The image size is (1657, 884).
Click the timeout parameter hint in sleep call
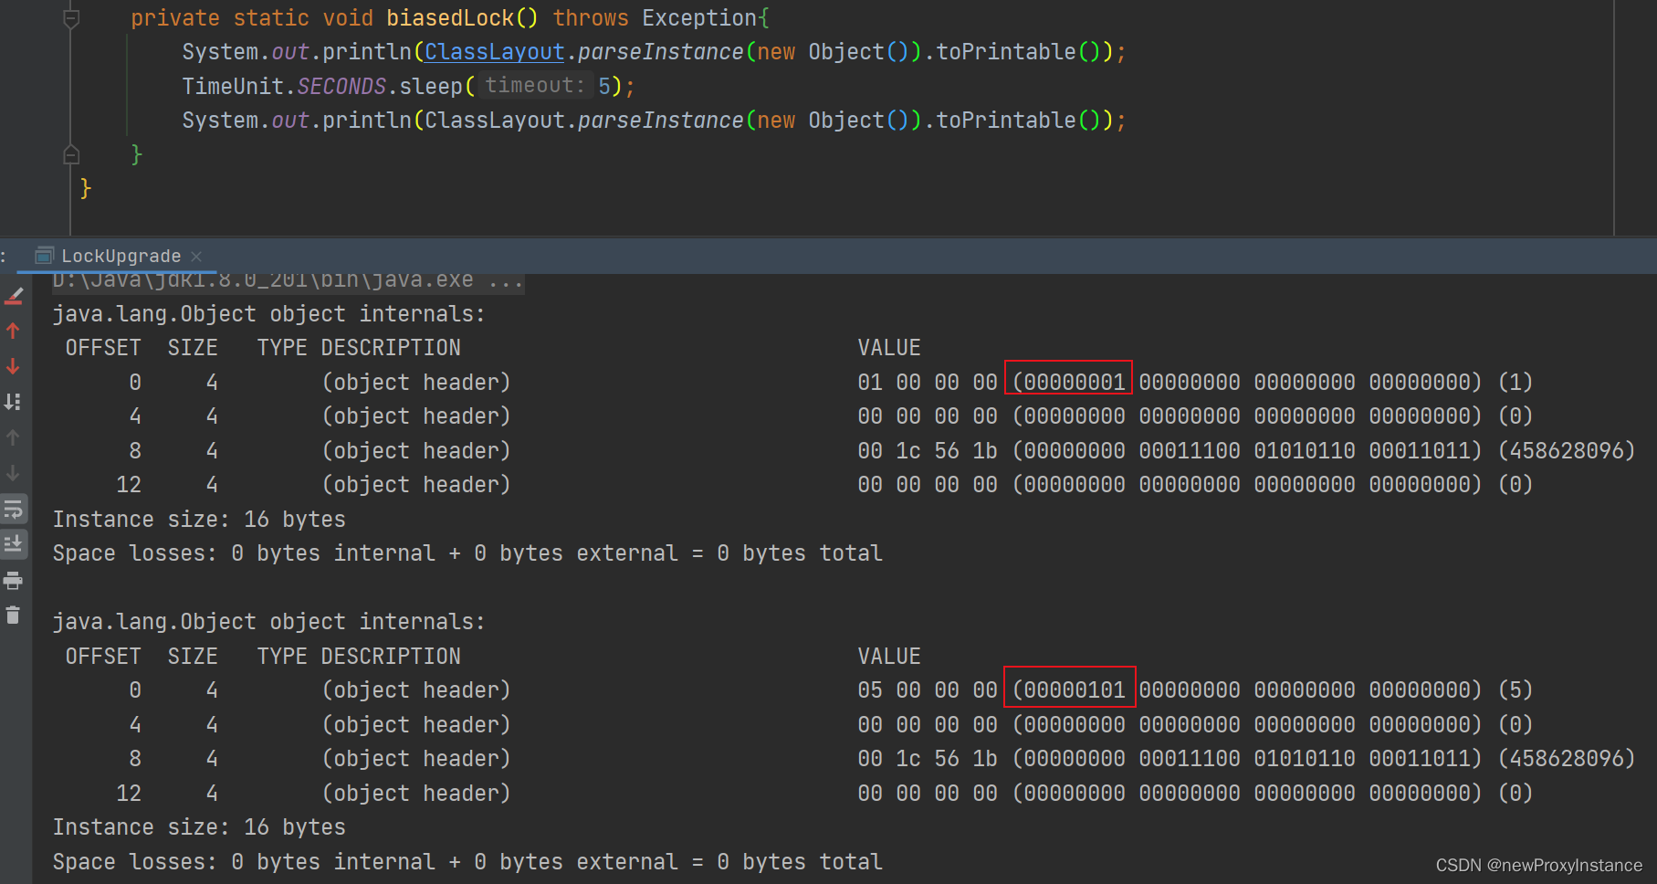click(534, 85)
